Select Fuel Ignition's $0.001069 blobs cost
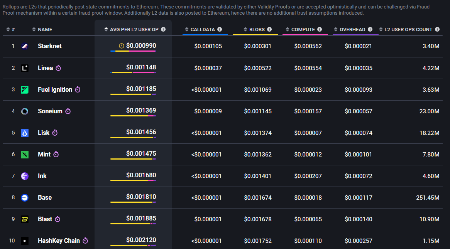The height and width of the screenshot is (249, 450). pos(258,90)
